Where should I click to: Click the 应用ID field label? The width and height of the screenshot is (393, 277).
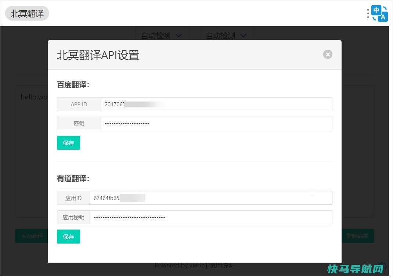coord(73,198)
